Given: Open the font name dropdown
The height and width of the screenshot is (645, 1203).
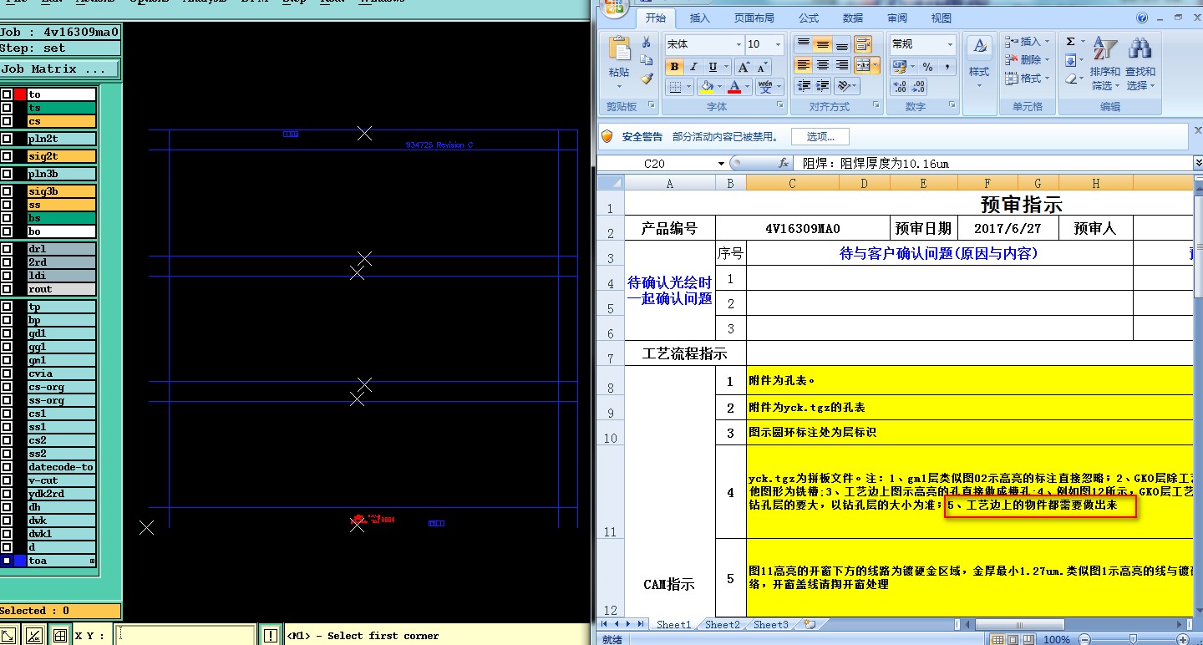Looking at the screenshot, I should click(x=739, y=44).
